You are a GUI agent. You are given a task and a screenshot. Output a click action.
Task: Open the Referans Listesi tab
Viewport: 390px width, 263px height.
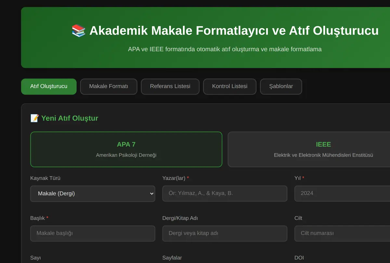click(170, 87)
